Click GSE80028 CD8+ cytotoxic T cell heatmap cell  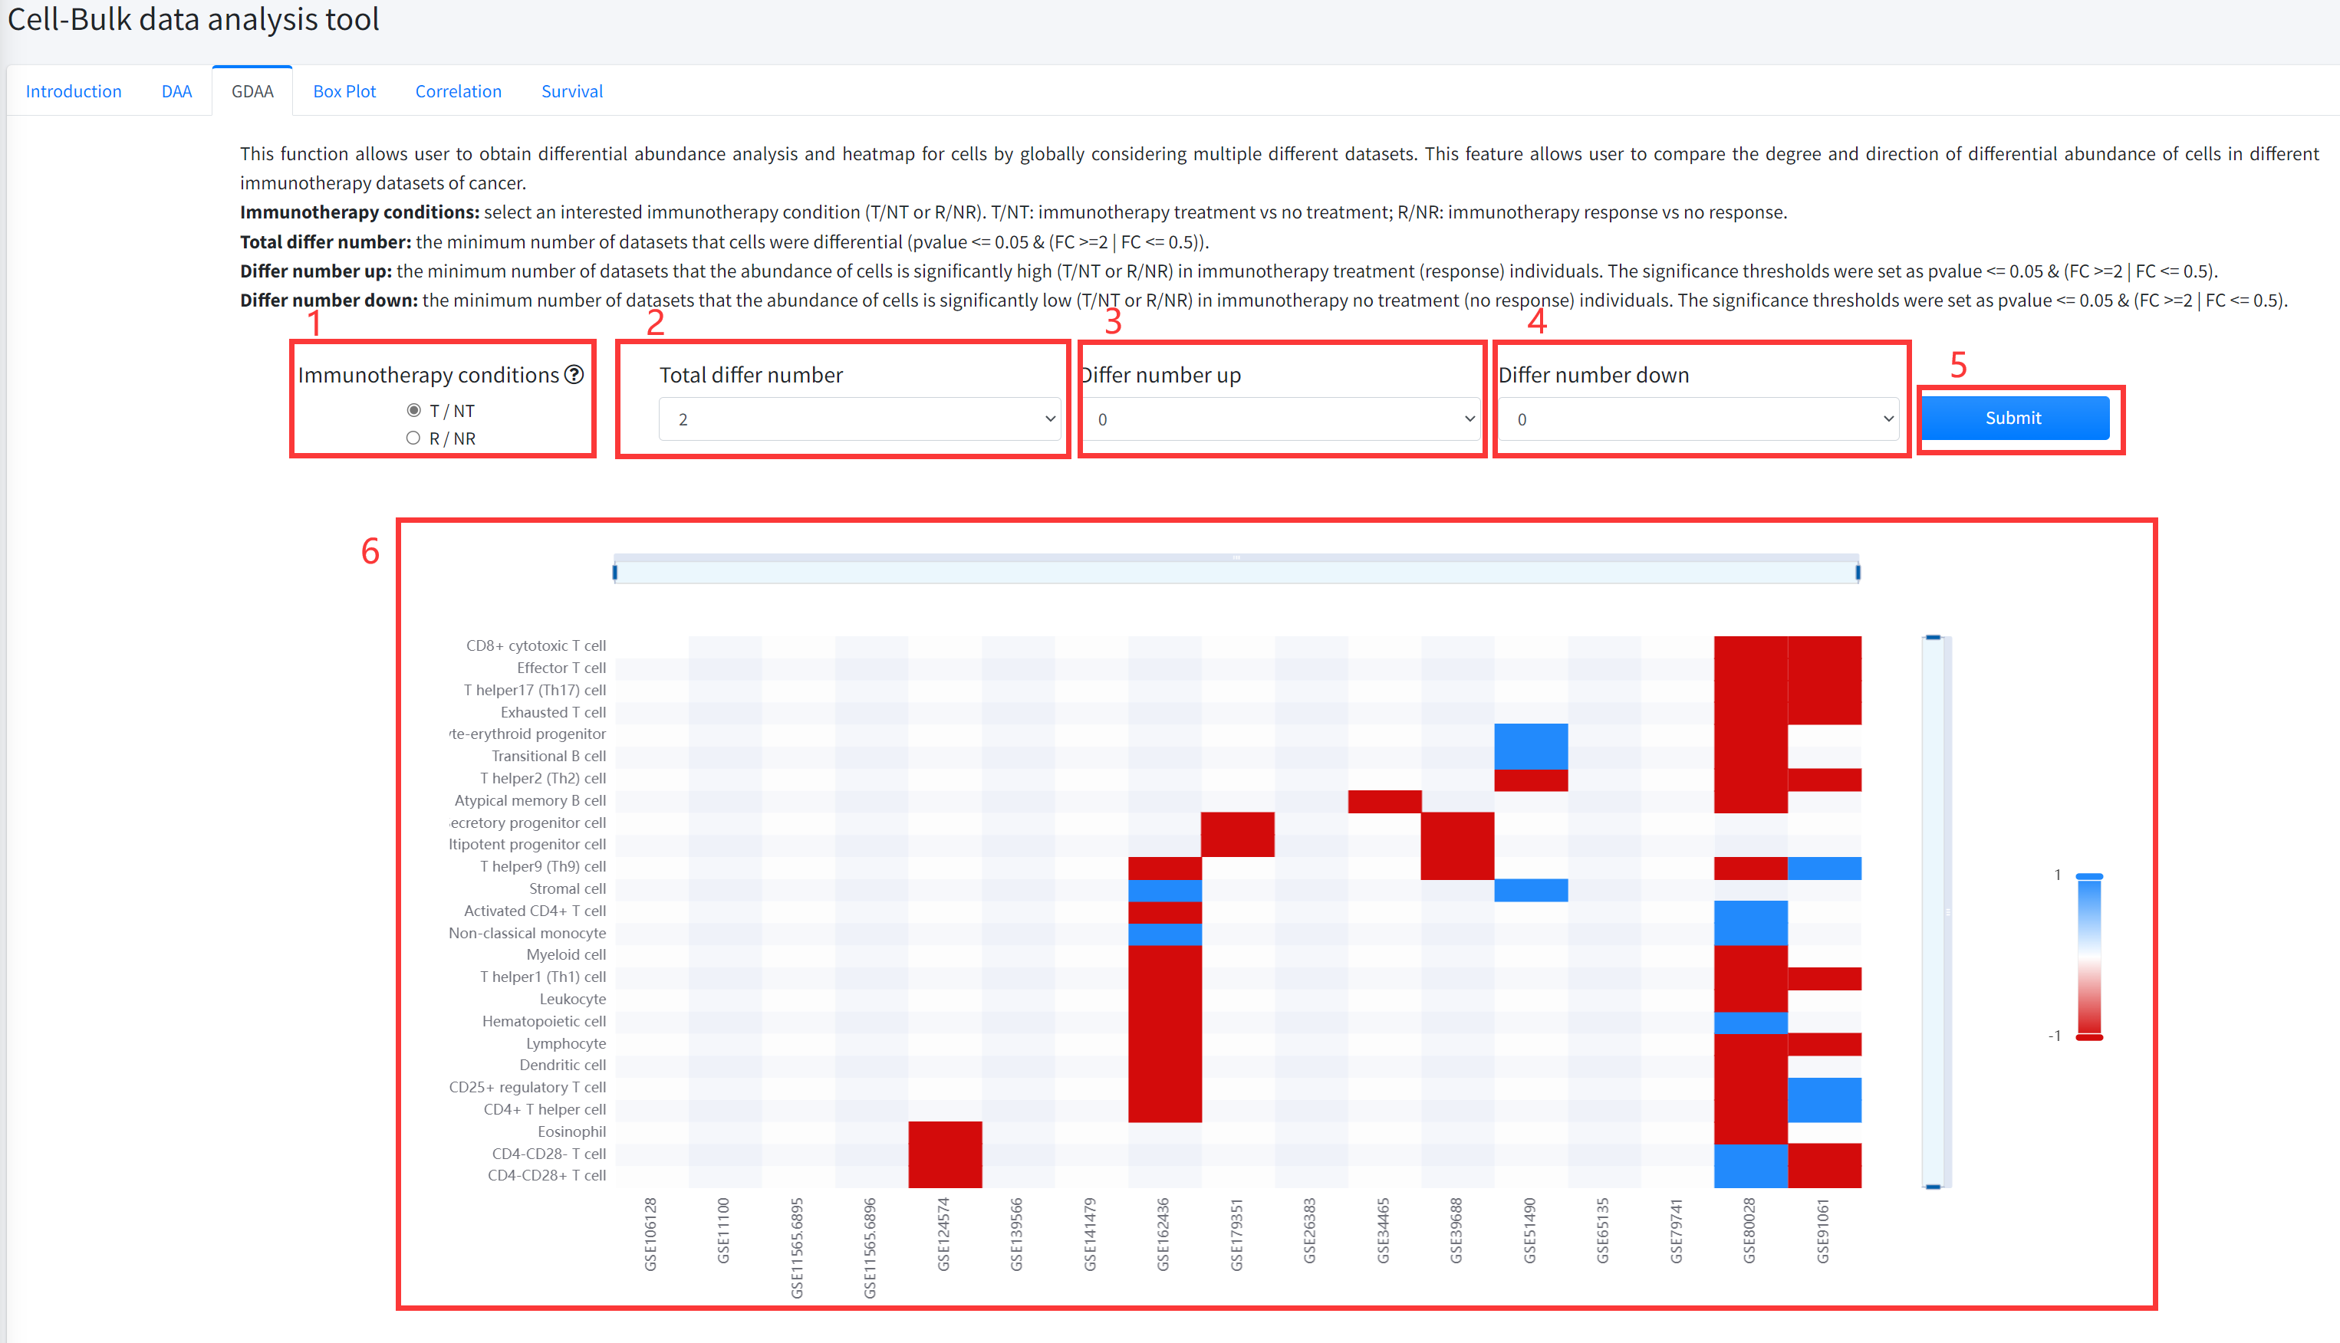click(x=1750, y=647)
